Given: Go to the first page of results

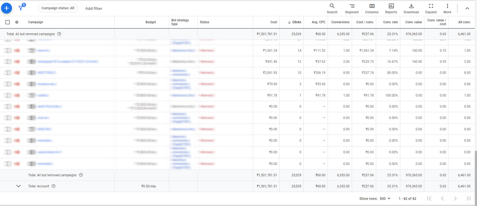Looking at the screenshot, I should (x=429, y=198).
